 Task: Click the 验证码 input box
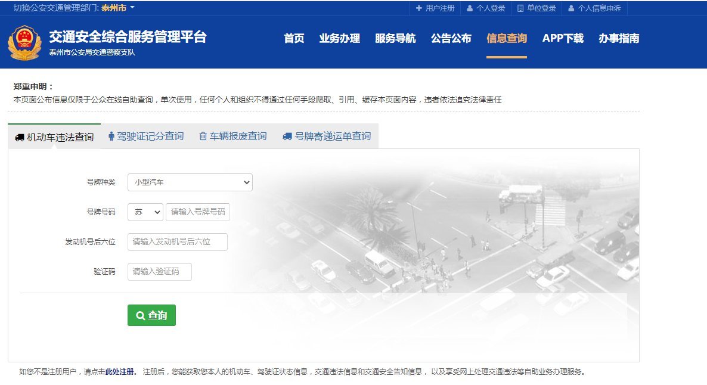159,272
